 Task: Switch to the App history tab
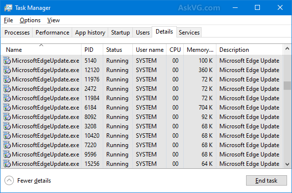(90, 33)
